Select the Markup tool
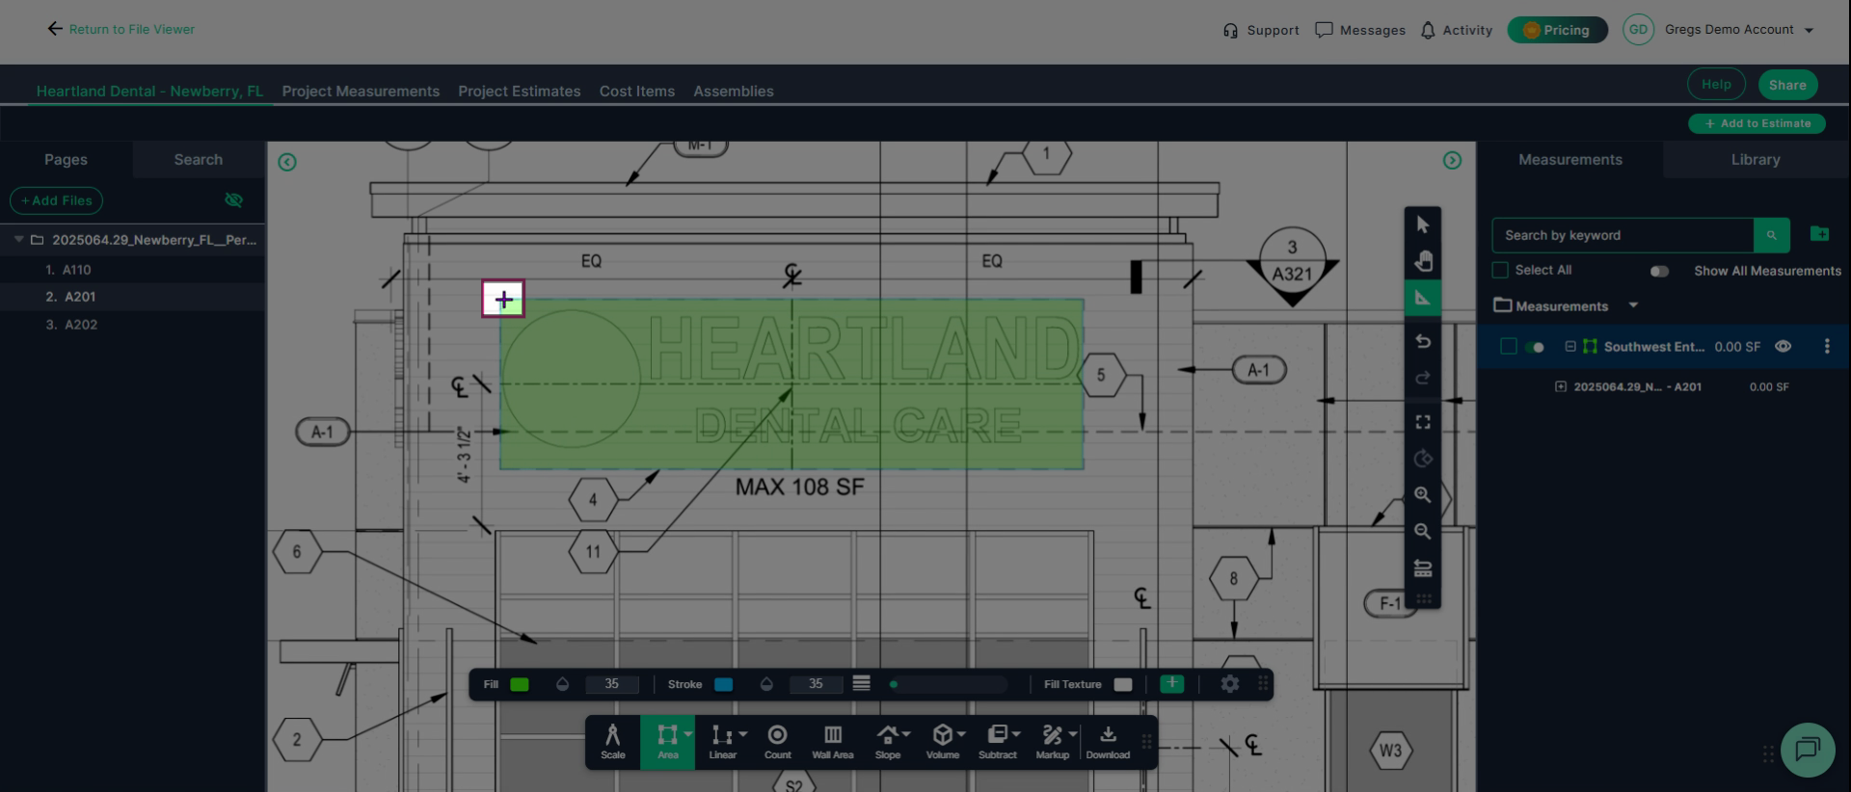The width and height of the screenshot is (1851, 792). 1052,742
